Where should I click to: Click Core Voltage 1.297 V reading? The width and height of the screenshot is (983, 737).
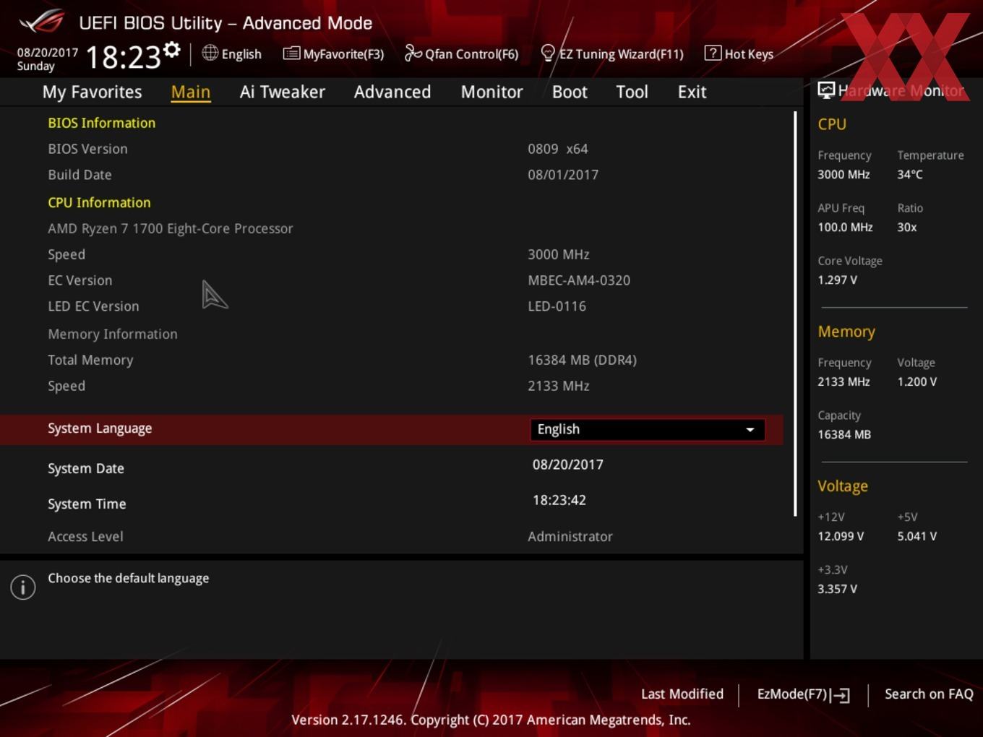[x=837, y=280]
